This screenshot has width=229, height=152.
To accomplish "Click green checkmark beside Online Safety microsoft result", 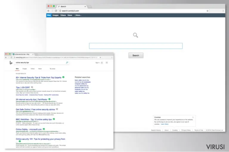I will [44, 129].
